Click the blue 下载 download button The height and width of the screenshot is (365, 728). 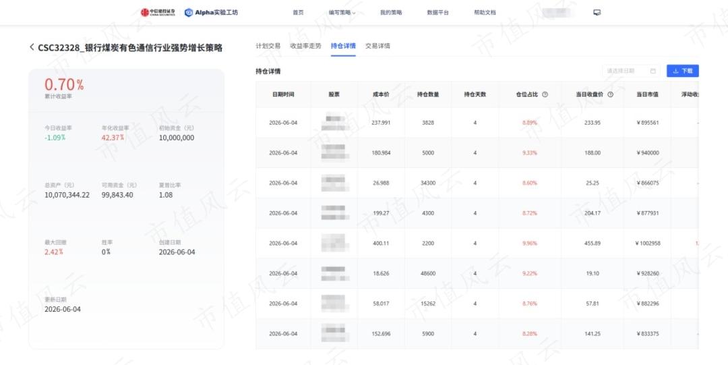click(x=682, y=71)
